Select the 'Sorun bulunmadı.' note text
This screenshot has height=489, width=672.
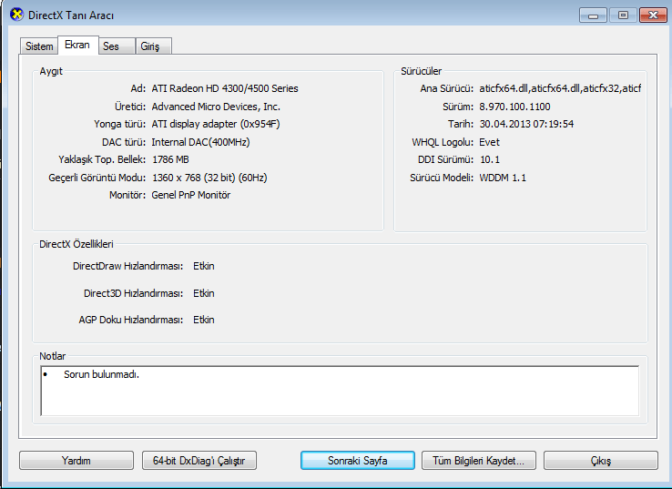(102, 374)
